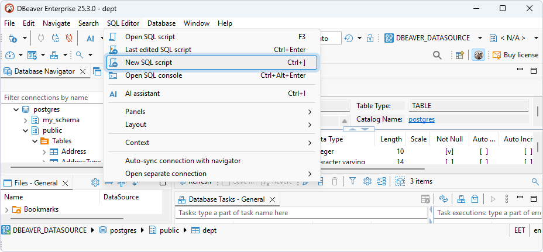
Task: Click the Connect plug icon in toolbar
Action: (41, 38)
